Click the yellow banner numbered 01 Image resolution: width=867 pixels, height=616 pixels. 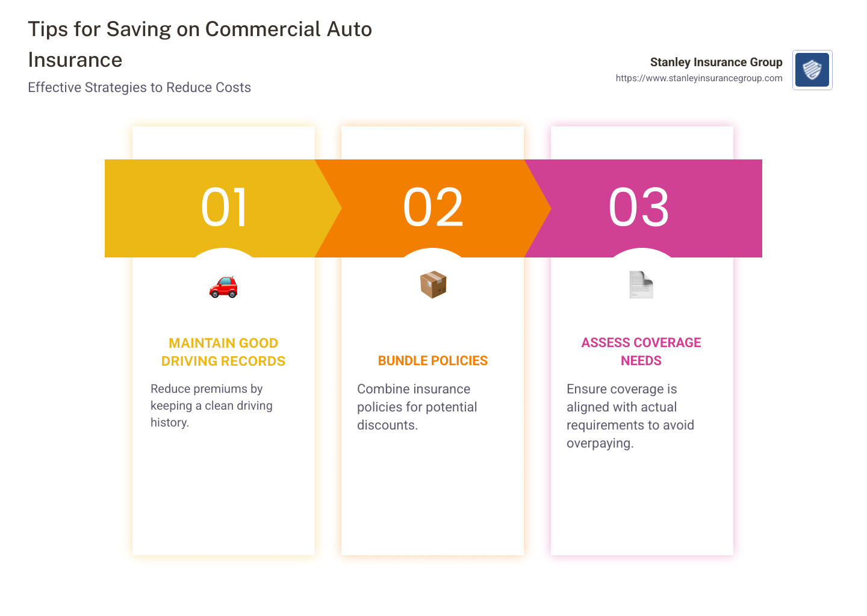[225, 208]
